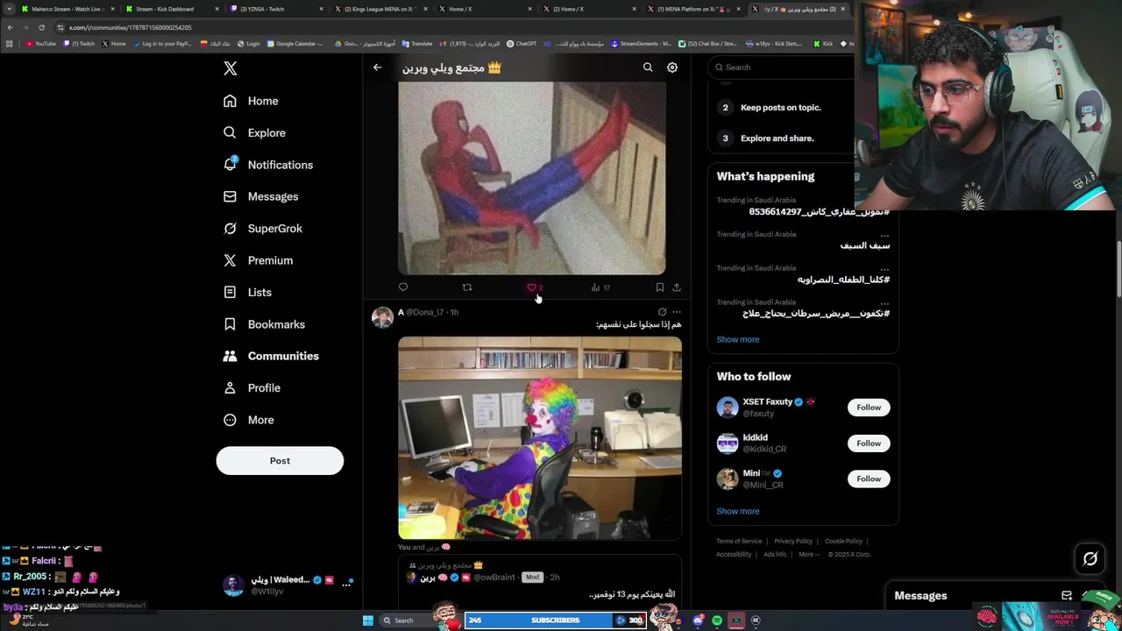This screenshot has width=1122, height=631.
Task: Repost the Spider-Man image post
Action: click(467, 287)
